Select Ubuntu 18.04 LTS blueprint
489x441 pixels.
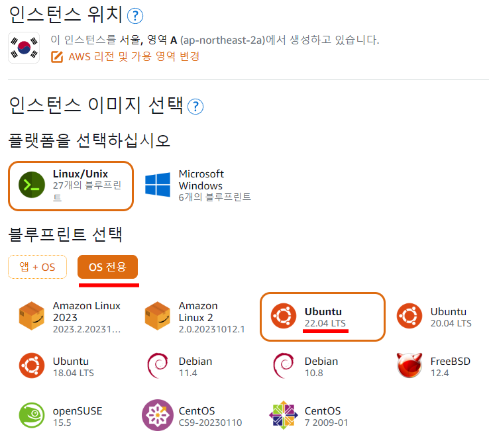56,367
